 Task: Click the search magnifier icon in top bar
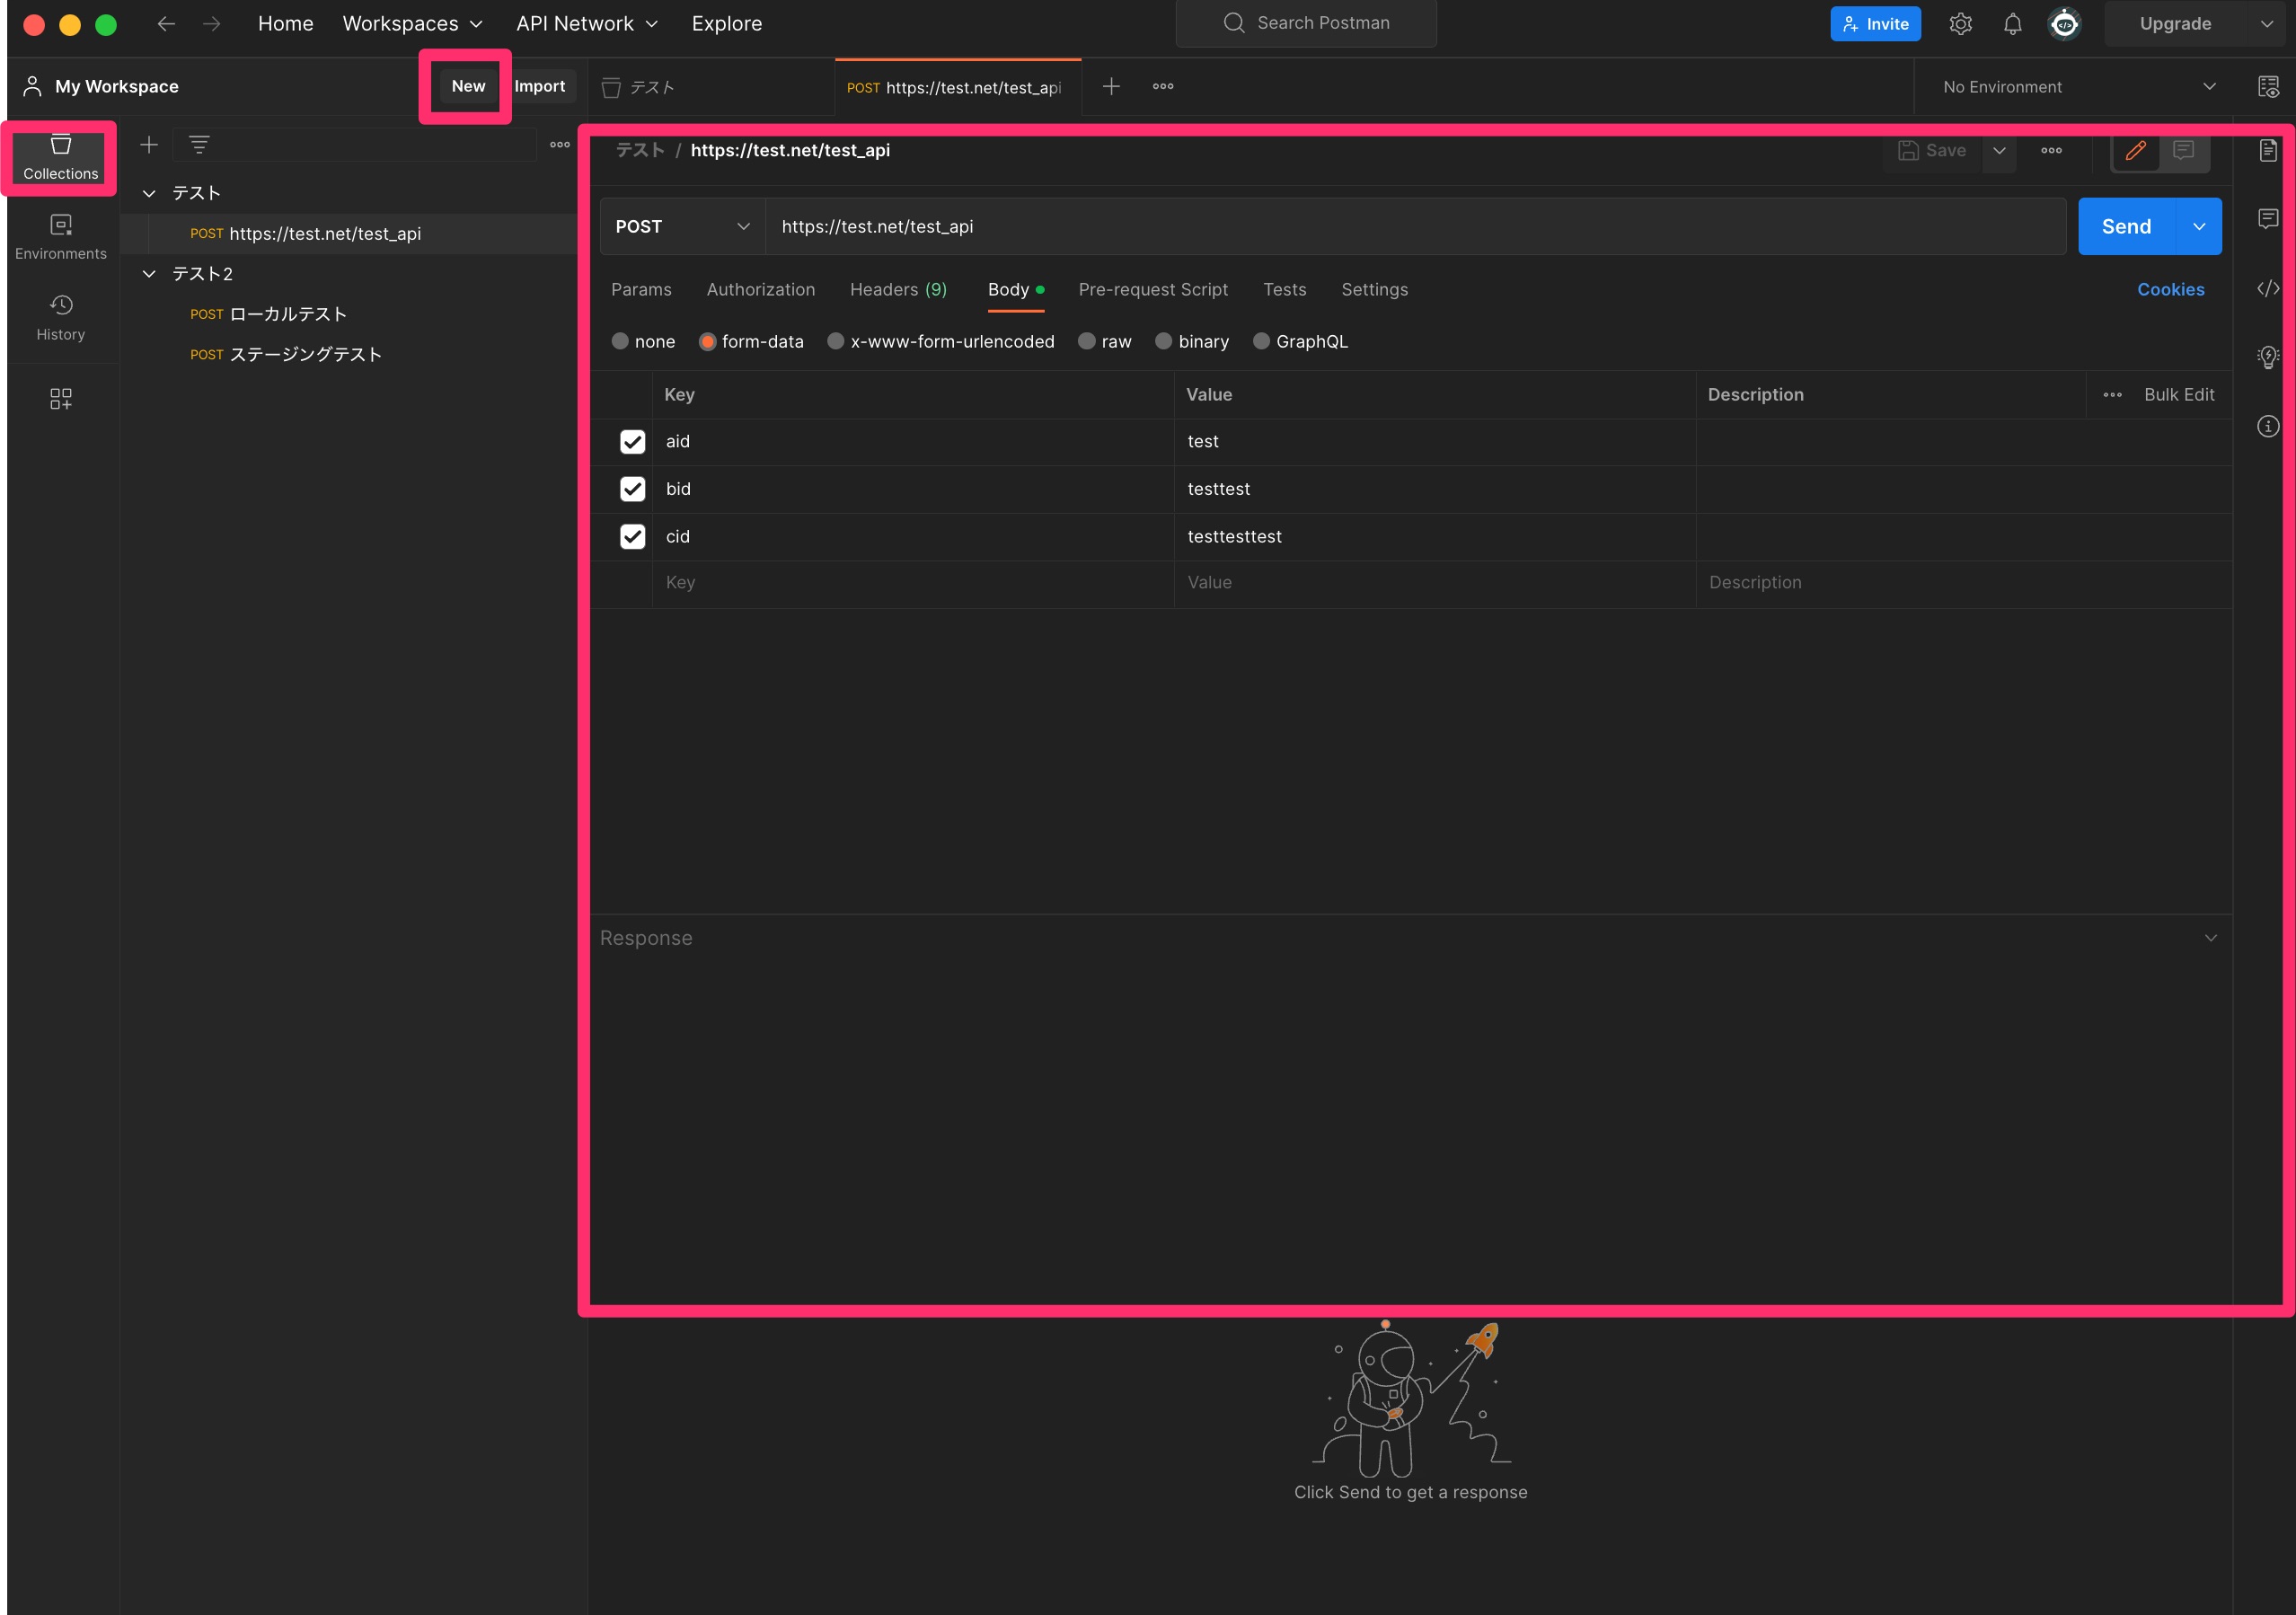[1235, 22]
